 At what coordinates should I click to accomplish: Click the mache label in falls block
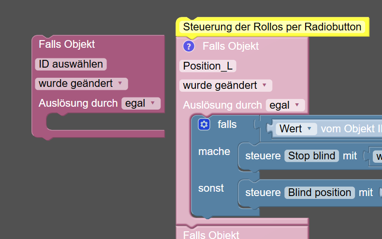click(x=214, y=152)
